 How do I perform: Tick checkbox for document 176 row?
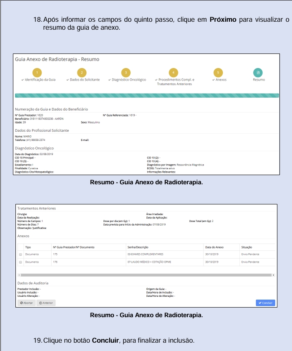pos(20,262)
